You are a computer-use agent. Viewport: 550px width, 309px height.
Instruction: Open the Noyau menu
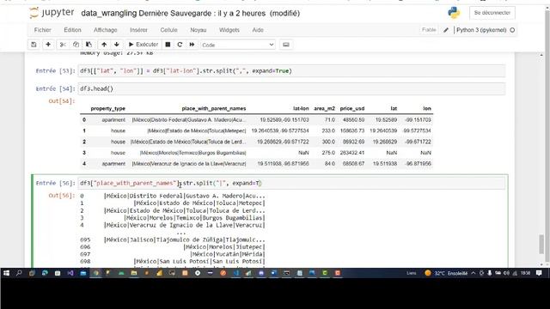(x=199, y=30)
